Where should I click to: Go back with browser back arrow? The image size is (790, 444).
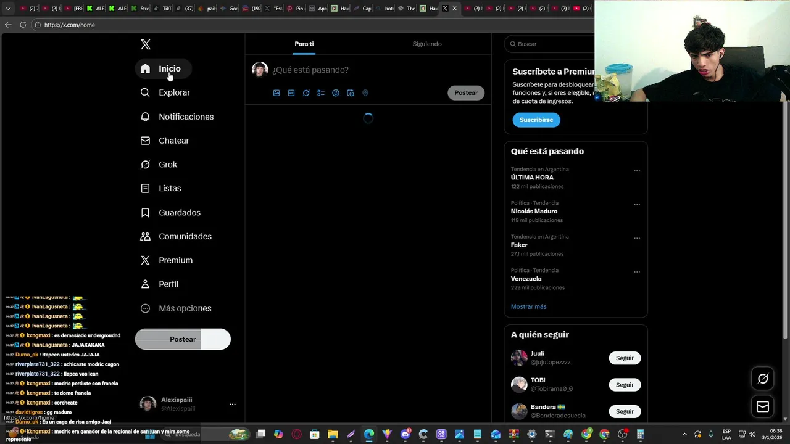click(8, 25)
